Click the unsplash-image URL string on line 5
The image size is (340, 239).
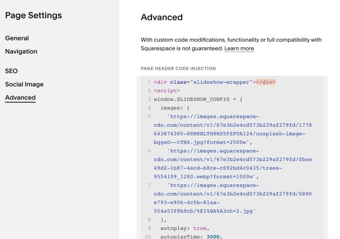233,130
